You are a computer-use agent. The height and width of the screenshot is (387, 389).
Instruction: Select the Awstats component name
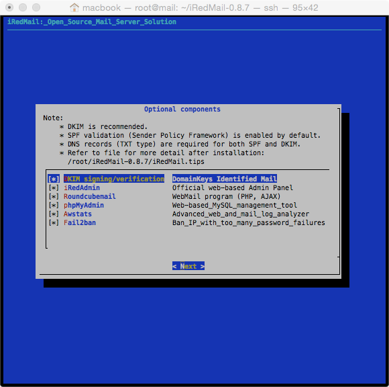(78, 214)
